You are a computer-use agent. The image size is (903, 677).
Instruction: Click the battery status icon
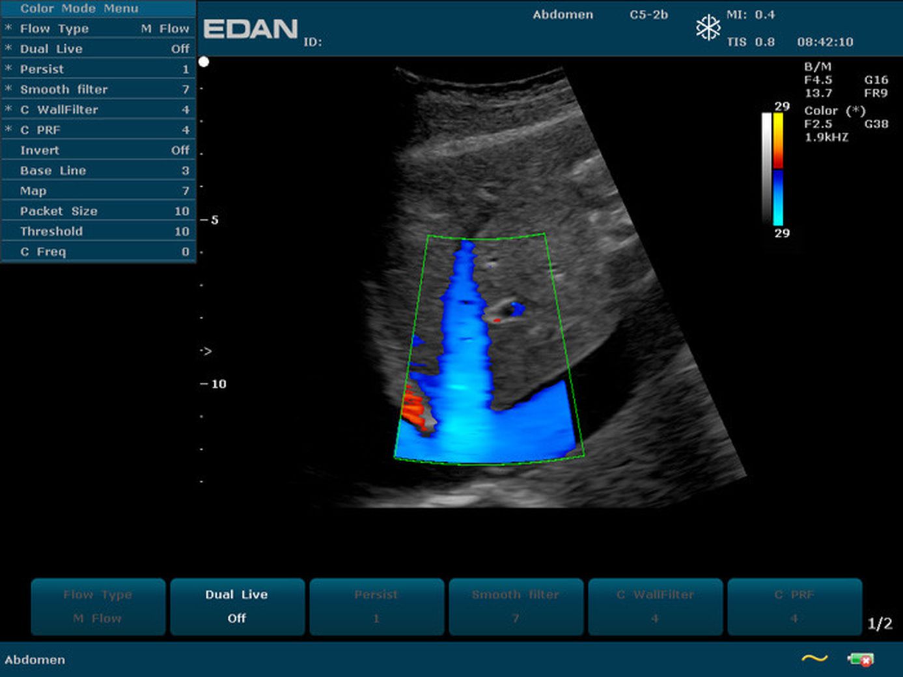[x=860, y=659]
